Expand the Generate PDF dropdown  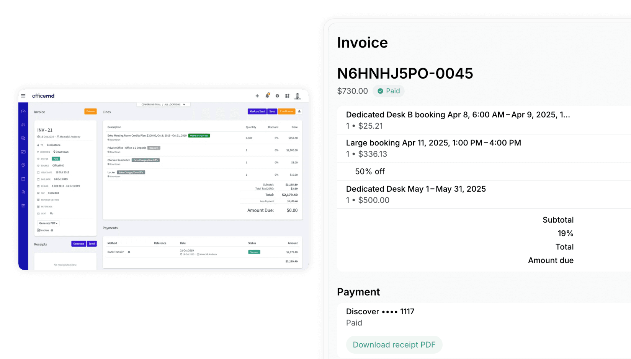49,223
